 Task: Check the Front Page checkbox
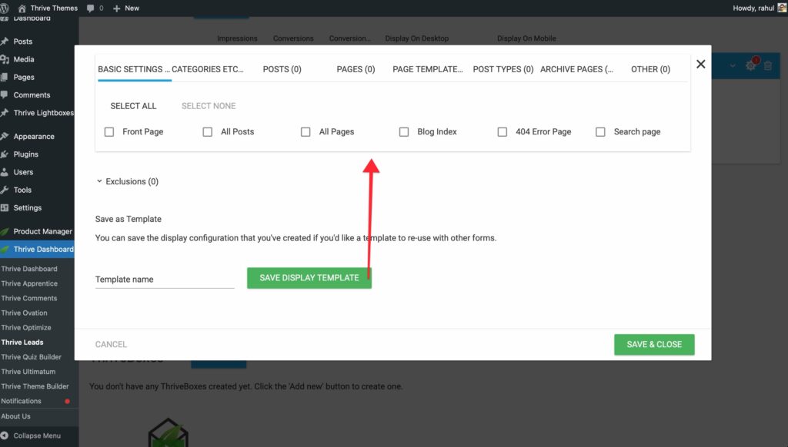point(109,132)
